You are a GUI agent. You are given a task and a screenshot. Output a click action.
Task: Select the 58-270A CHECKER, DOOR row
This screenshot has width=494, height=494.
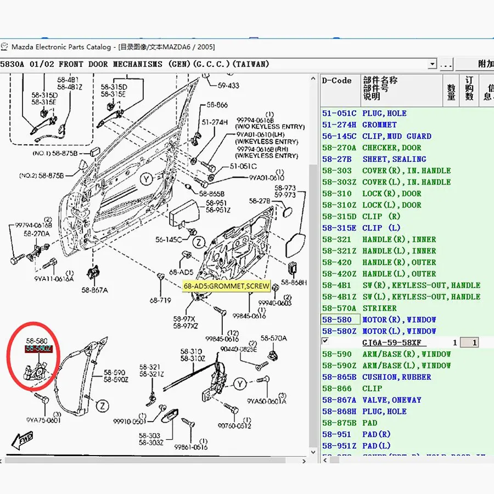coord(407,148)
